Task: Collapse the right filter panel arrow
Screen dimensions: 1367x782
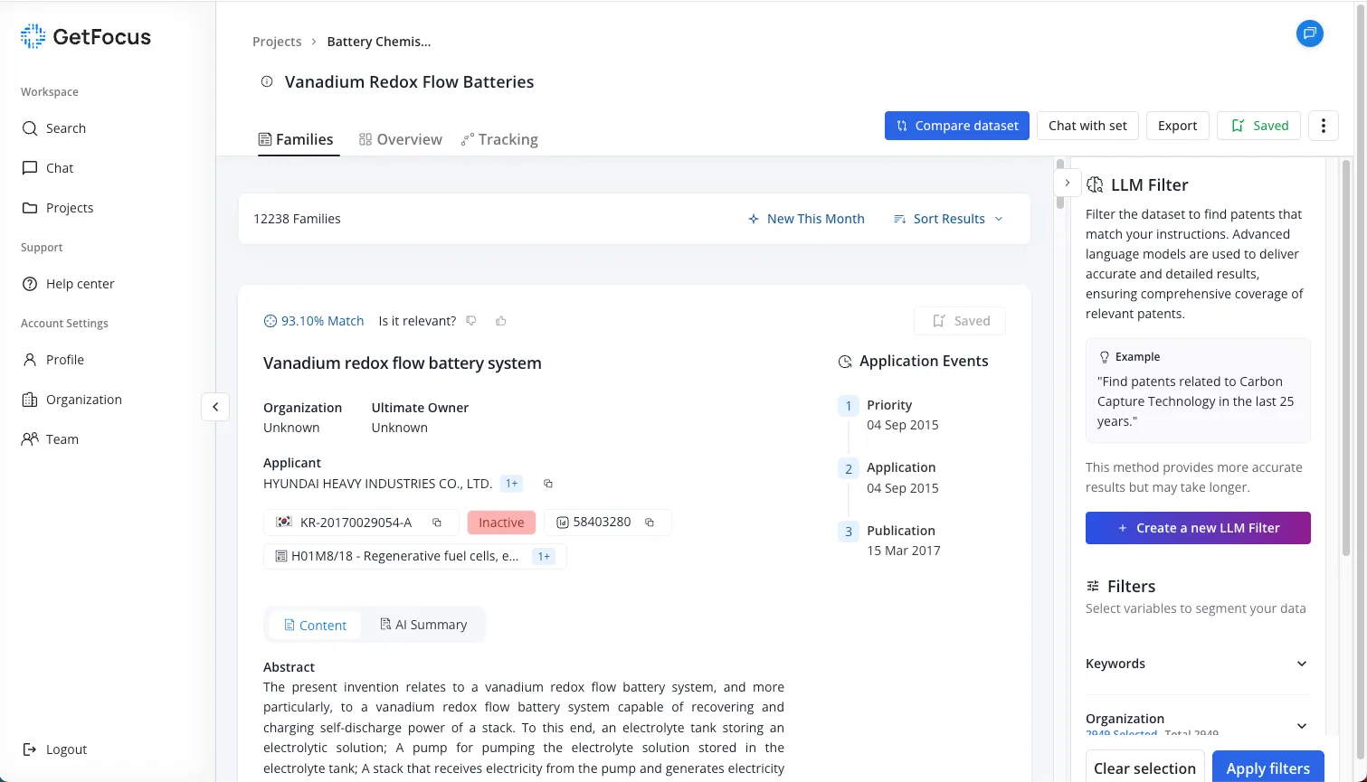Action: 1068,183
